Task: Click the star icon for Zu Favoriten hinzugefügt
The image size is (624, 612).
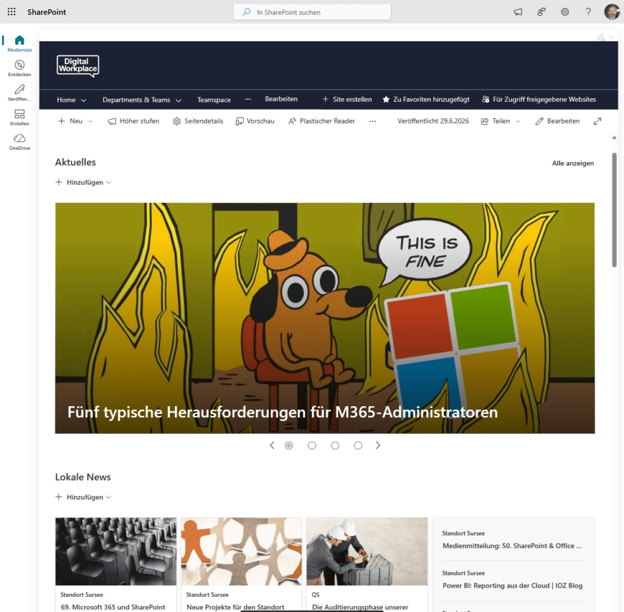Action: tap(386, 99)
